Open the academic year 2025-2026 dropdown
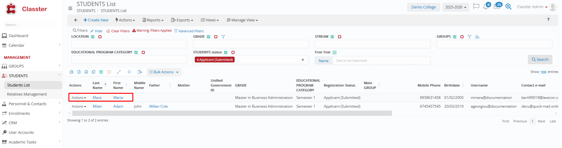The image size is (562, 148). [456, 7]
